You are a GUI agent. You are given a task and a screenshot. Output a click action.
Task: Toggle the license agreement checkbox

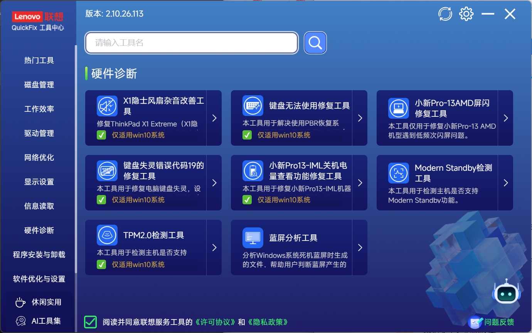[x=90, y=321]
